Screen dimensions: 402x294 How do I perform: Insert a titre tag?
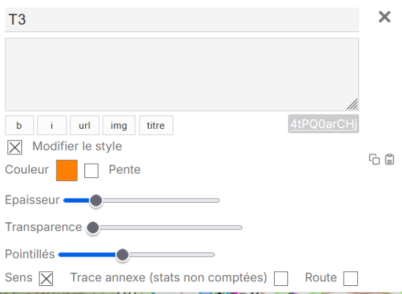click(156, 125)
